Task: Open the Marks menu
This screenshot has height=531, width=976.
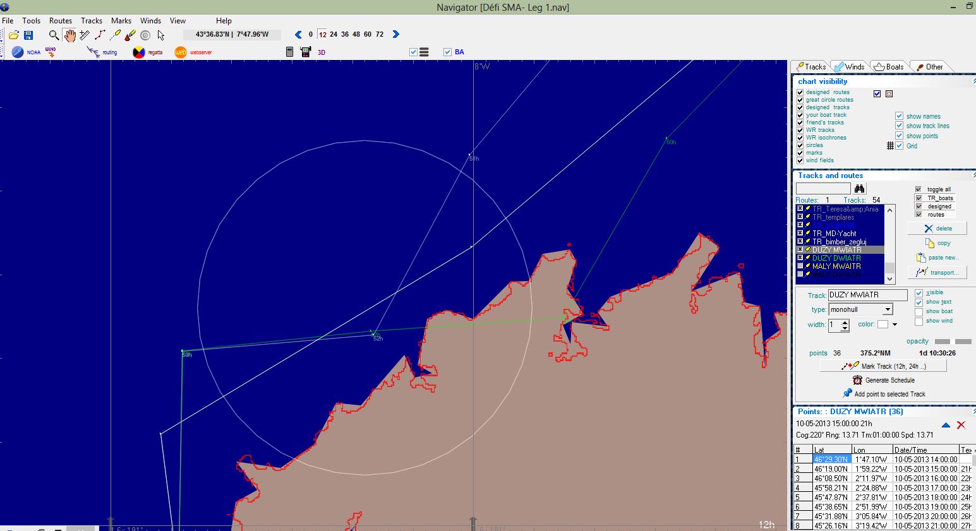Action: pos(121,21)
